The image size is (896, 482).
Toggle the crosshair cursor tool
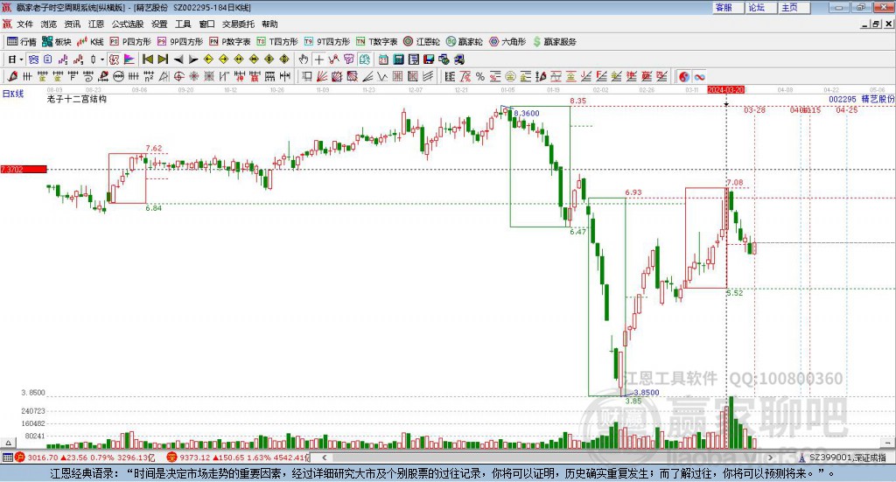tap(318, 59)
